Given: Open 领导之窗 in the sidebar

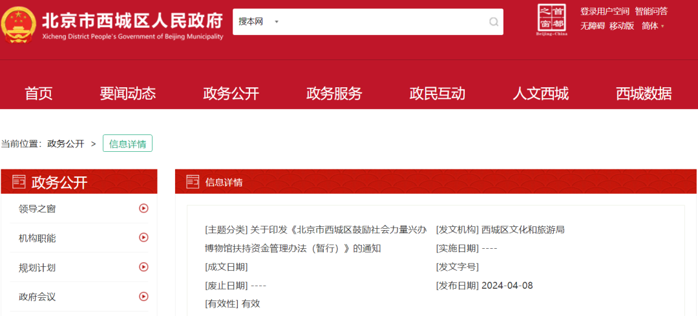Looking at the screenshot, I should click(37, 208).
